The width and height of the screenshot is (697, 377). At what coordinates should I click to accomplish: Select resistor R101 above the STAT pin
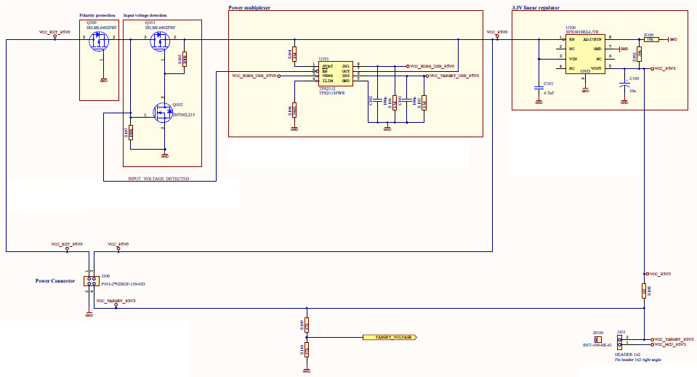[294, 54]
